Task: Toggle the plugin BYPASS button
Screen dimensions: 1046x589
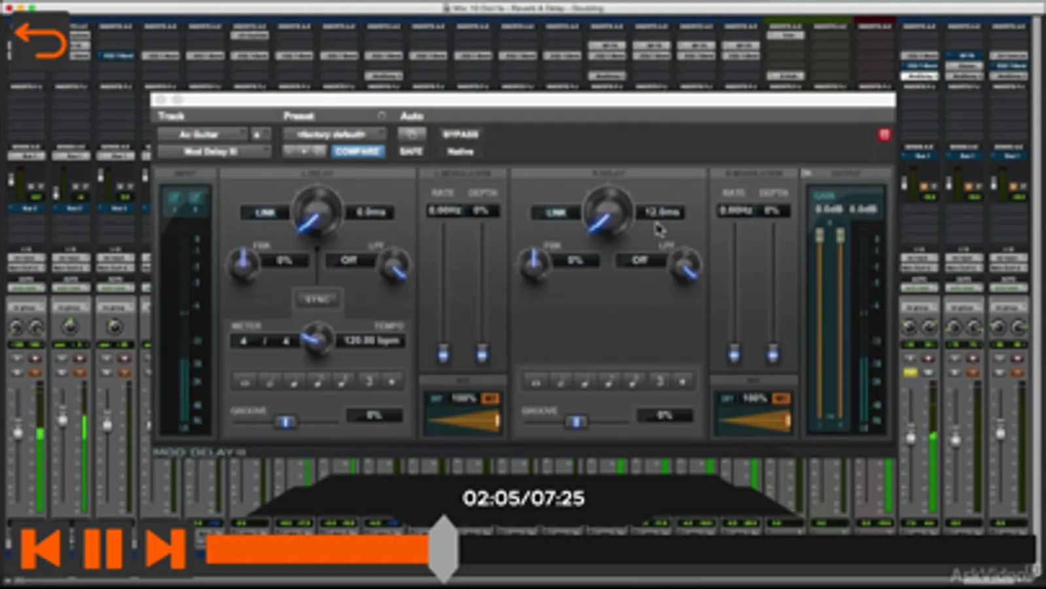Action: click(x=461, y=134)
